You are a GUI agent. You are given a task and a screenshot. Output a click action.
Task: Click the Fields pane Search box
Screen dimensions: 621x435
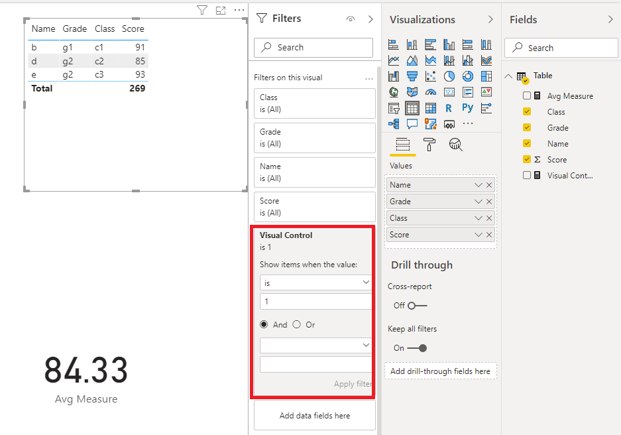pyautogui.click(x=561, y=48)
